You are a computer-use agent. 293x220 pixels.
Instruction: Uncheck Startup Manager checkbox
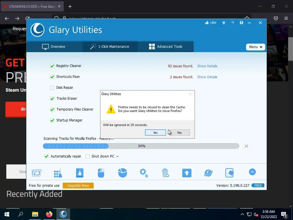(52, 120)
